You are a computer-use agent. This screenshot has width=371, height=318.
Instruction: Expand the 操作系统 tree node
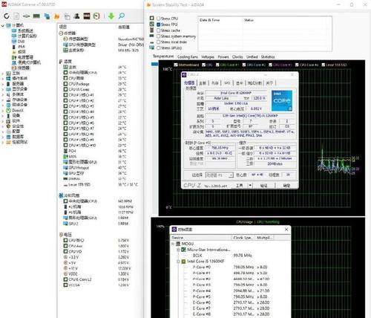pos(3,79)
